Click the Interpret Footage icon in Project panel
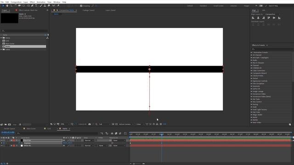Screen dimensions: 294x165 point(2,125)
